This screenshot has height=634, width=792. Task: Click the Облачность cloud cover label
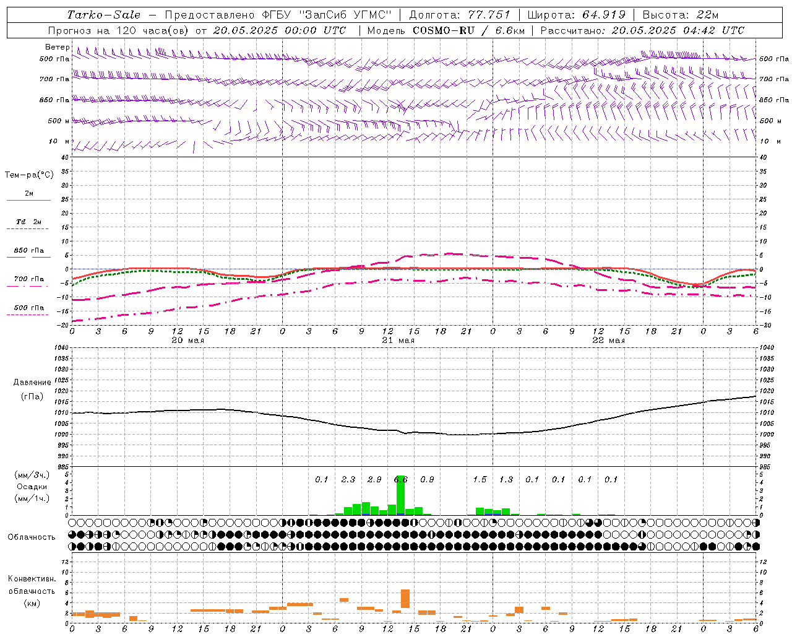[x=32, y=537]
